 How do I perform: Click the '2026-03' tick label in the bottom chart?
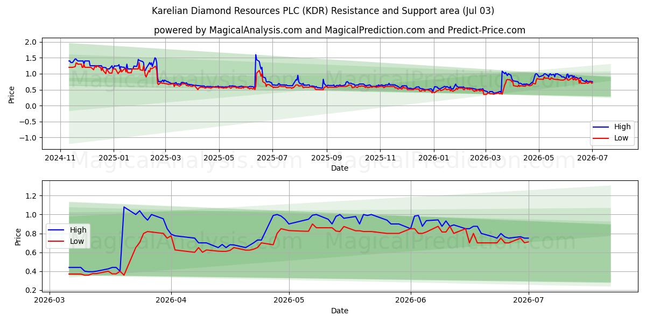(50, 300)
